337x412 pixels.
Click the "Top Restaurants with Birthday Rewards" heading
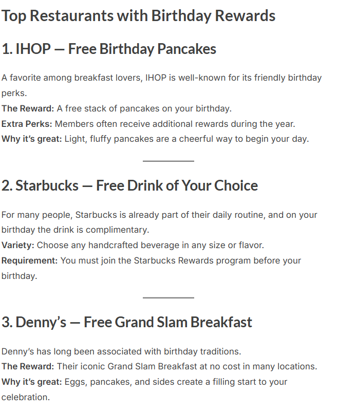coord(138,15)
